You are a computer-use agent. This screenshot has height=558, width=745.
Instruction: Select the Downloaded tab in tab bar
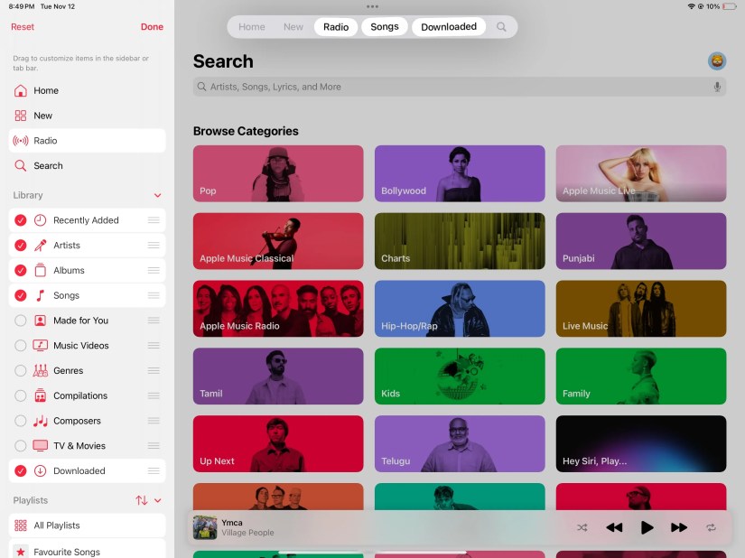[x=449, y=26]
